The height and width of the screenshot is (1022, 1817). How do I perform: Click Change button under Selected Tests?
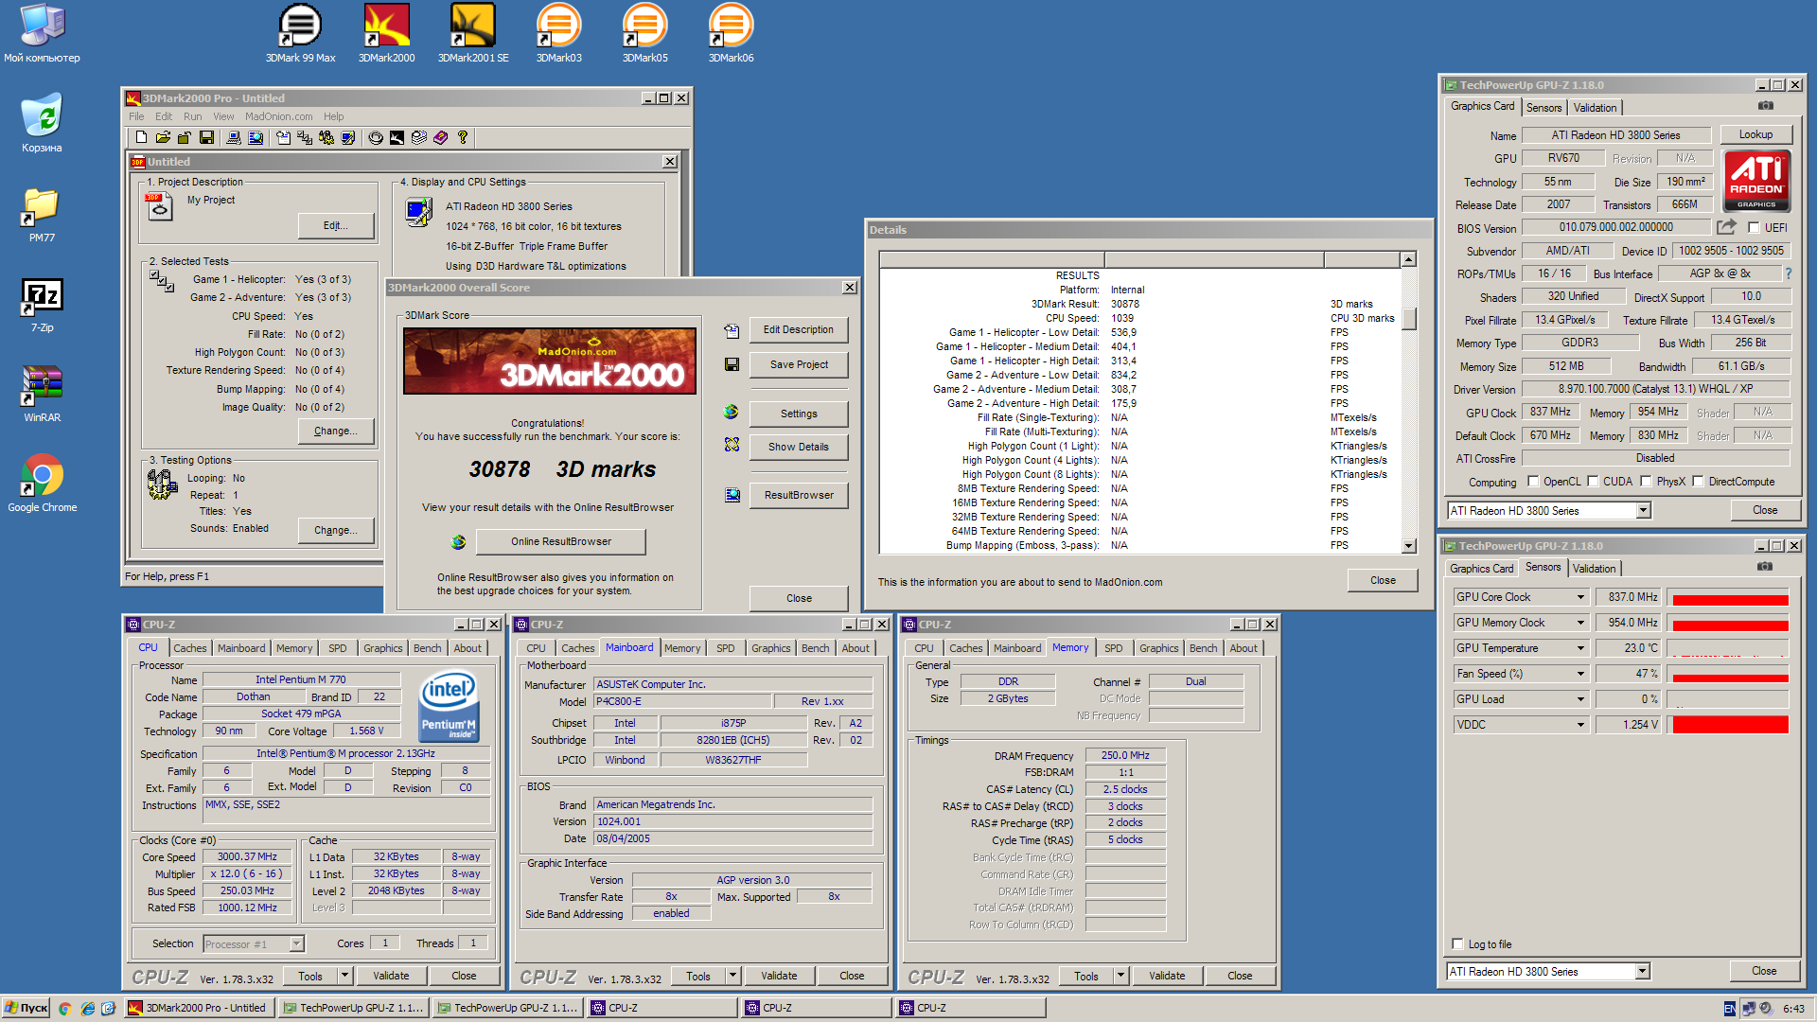335,432
